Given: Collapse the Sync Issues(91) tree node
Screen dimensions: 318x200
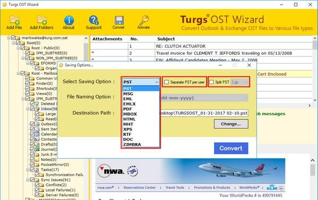Looking at the screenshot, I should click(28, 180).
